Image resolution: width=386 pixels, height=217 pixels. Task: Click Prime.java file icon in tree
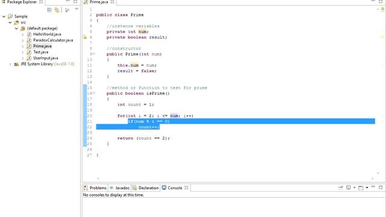(29, 46)
